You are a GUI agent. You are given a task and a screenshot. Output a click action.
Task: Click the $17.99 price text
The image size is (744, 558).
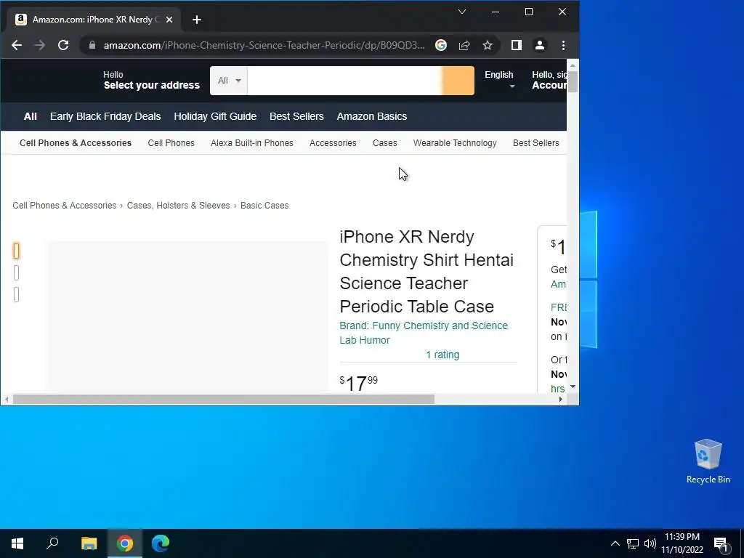tap(359, 384)
